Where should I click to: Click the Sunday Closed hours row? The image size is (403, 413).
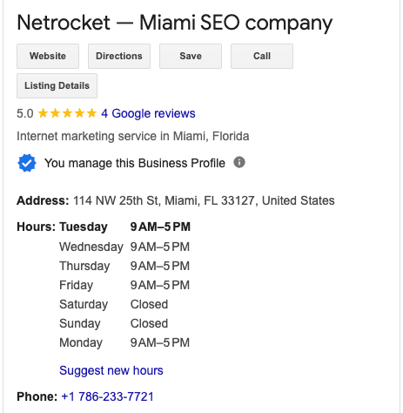pyautogui.click(x=113, y=323)
